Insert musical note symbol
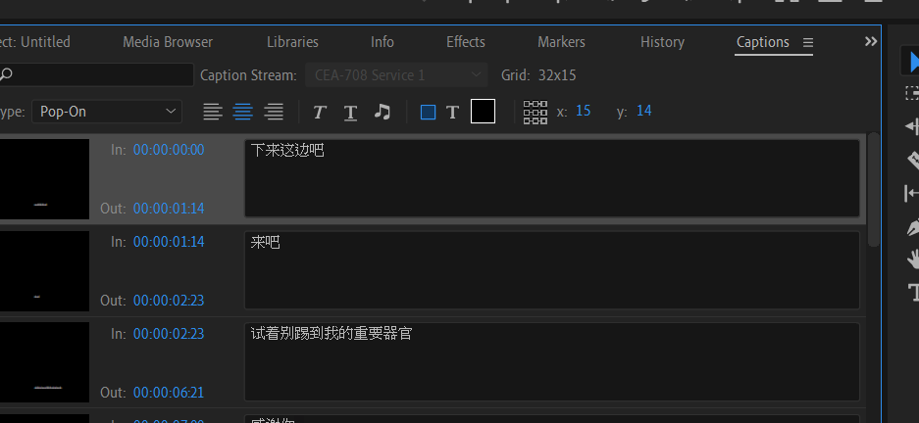The width and height of the screenshot is (919, 423). click(383, 112)
